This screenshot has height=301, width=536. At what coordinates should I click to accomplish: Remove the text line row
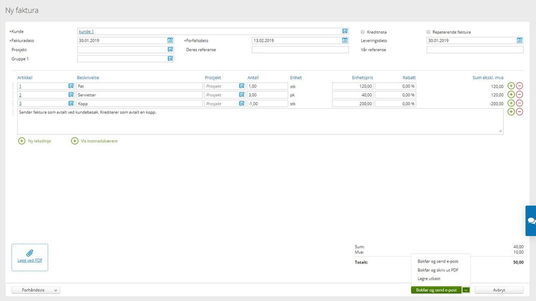(x=519, y=111)
